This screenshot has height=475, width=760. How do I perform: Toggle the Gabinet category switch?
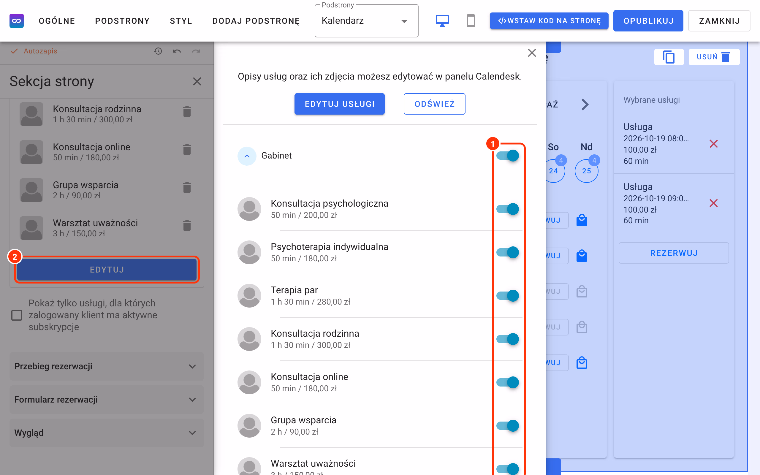pos(507,156)
